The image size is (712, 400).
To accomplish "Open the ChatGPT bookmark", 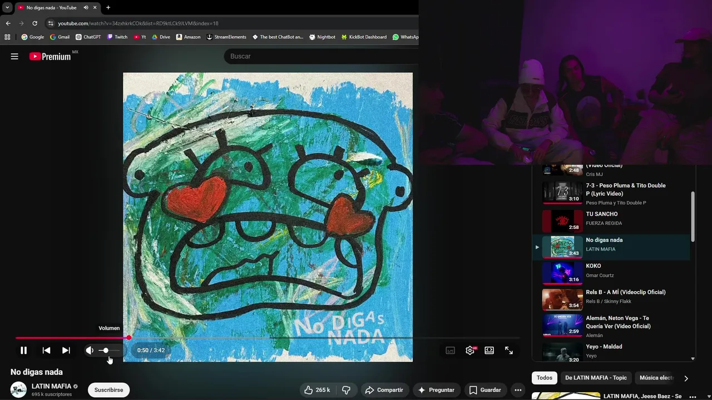I will click(x=88, y=37).
